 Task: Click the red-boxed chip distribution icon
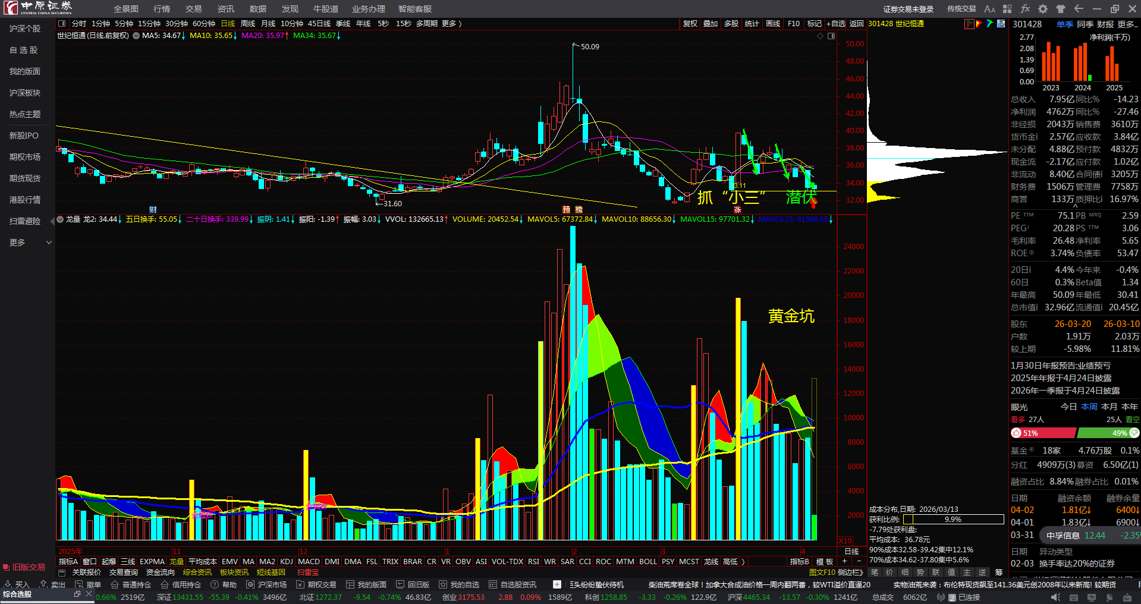(x=969, y=24)
